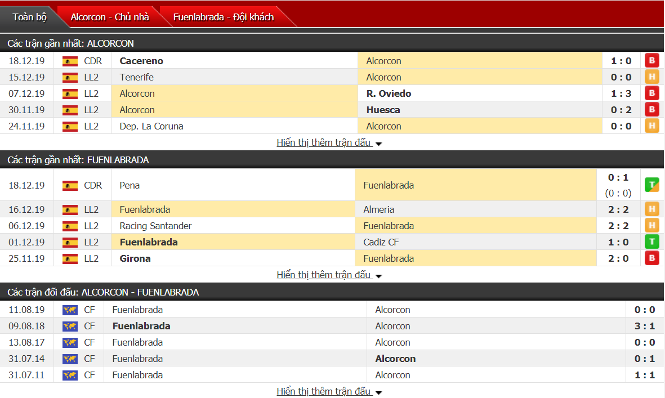Click Spain flag in Tenerife row
The width and height of the screenshot is (665, 398).
pyautogui.click(x=70, y=78)
